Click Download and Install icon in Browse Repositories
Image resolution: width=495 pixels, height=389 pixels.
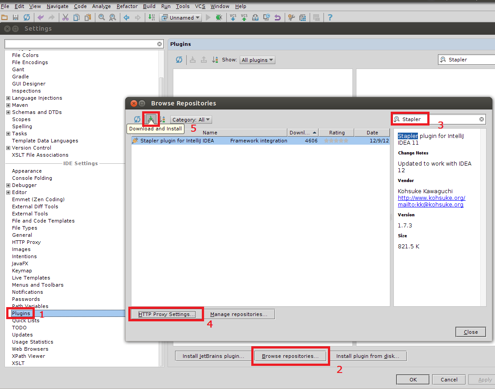click(x=151, y=119)
